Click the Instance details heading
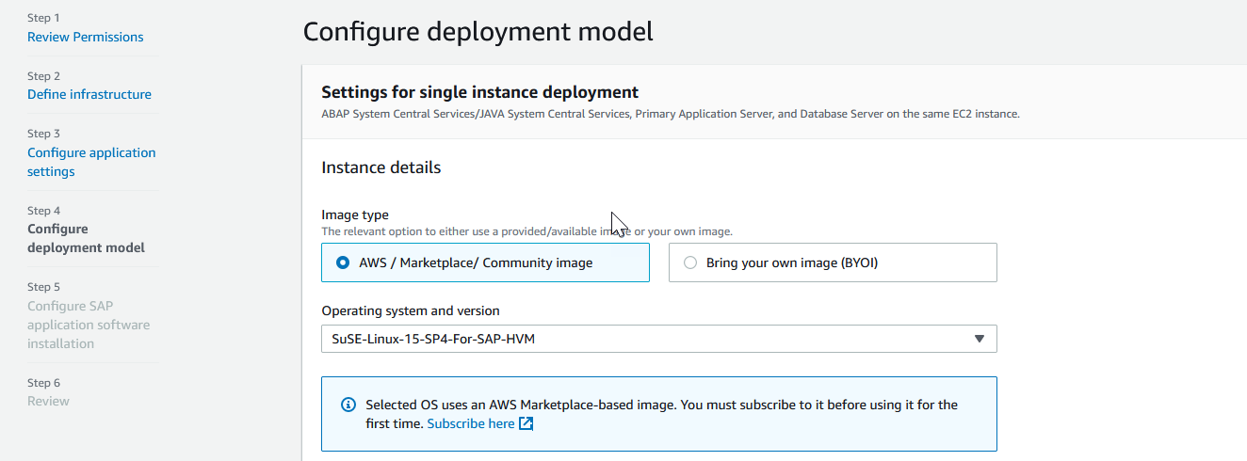Screen dimensions: 1247x461 [381, 168]
